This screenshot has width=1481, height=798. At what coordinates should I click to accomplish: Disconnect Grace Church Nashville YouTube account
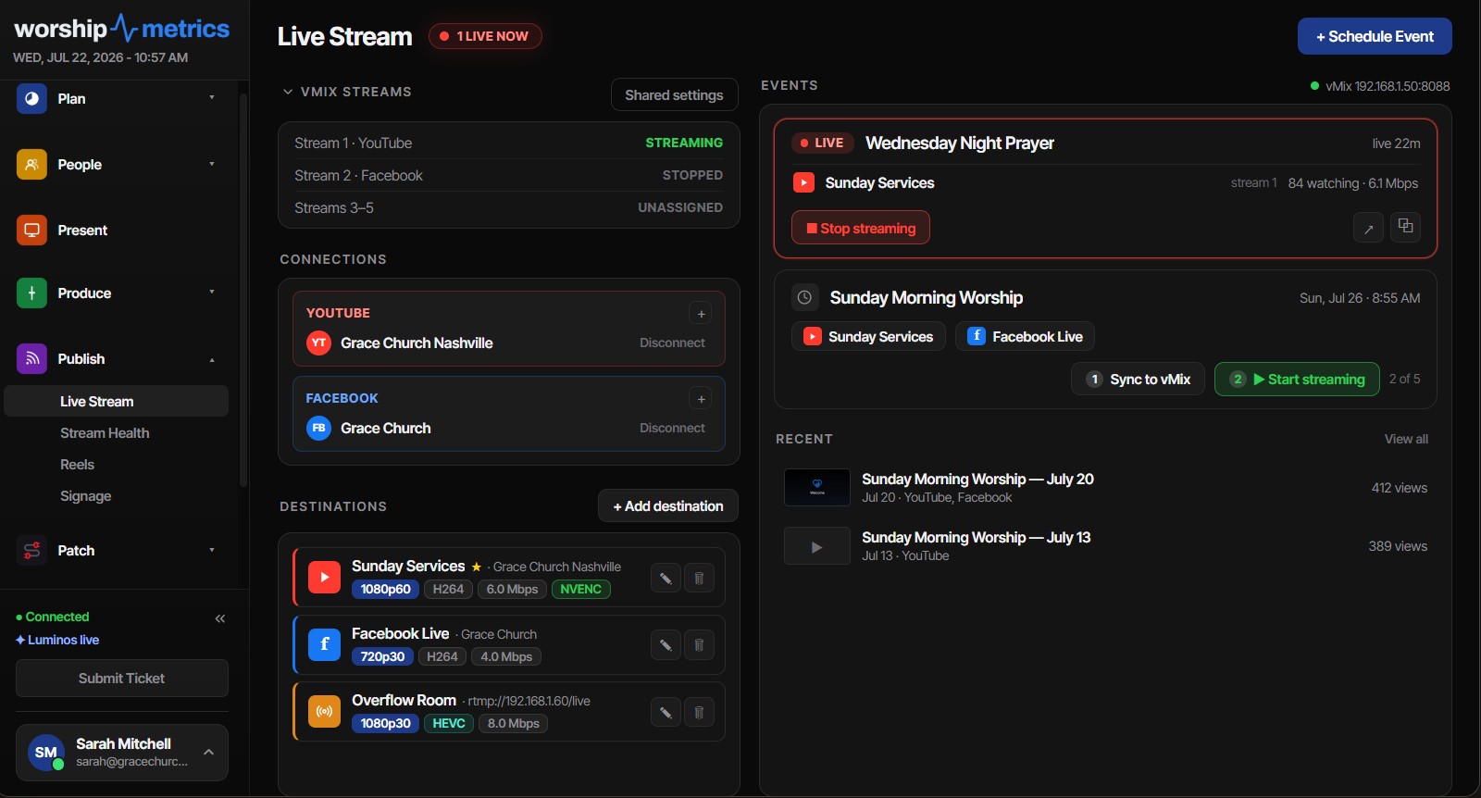(672, 343)
